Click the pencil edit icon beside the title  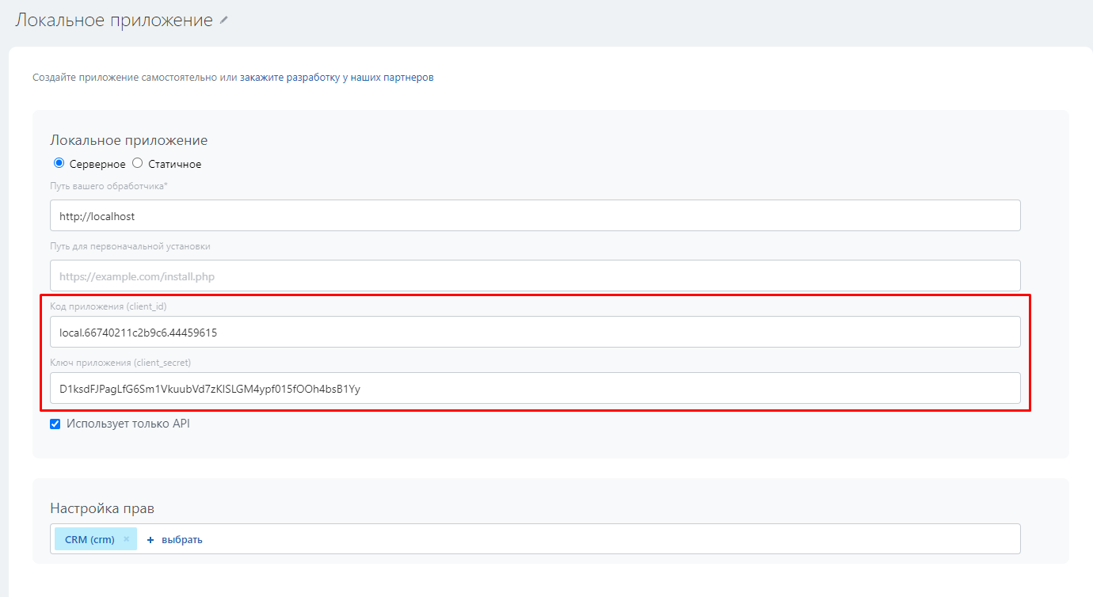click(x=224, y=21)
